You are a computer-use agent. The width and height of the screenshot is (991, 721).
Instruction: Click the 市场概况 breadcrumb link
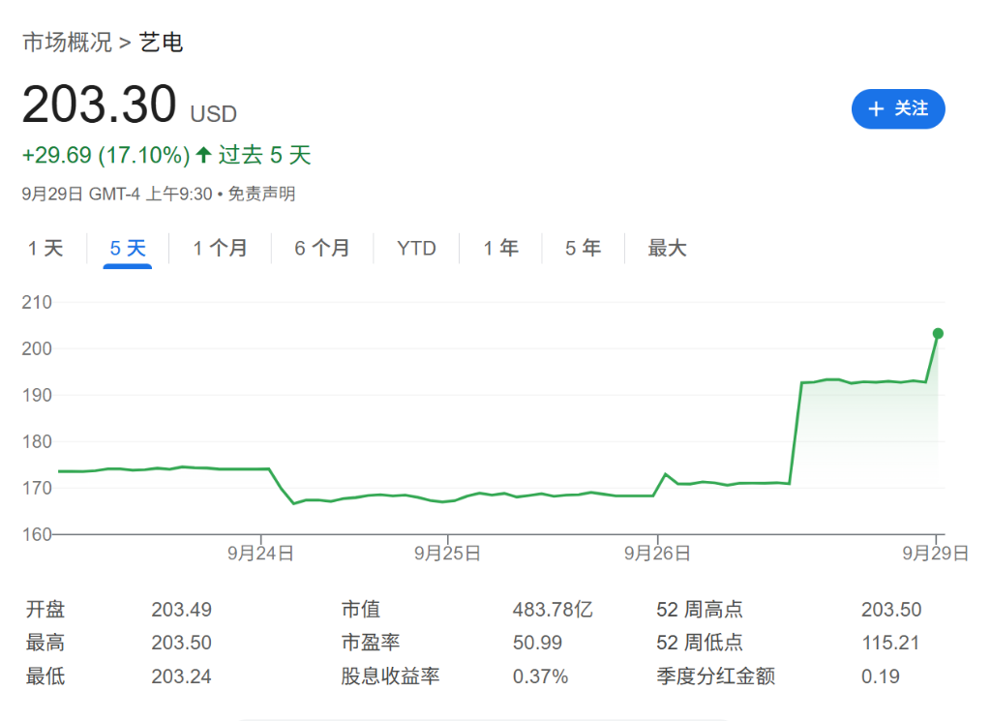[67, 43]
